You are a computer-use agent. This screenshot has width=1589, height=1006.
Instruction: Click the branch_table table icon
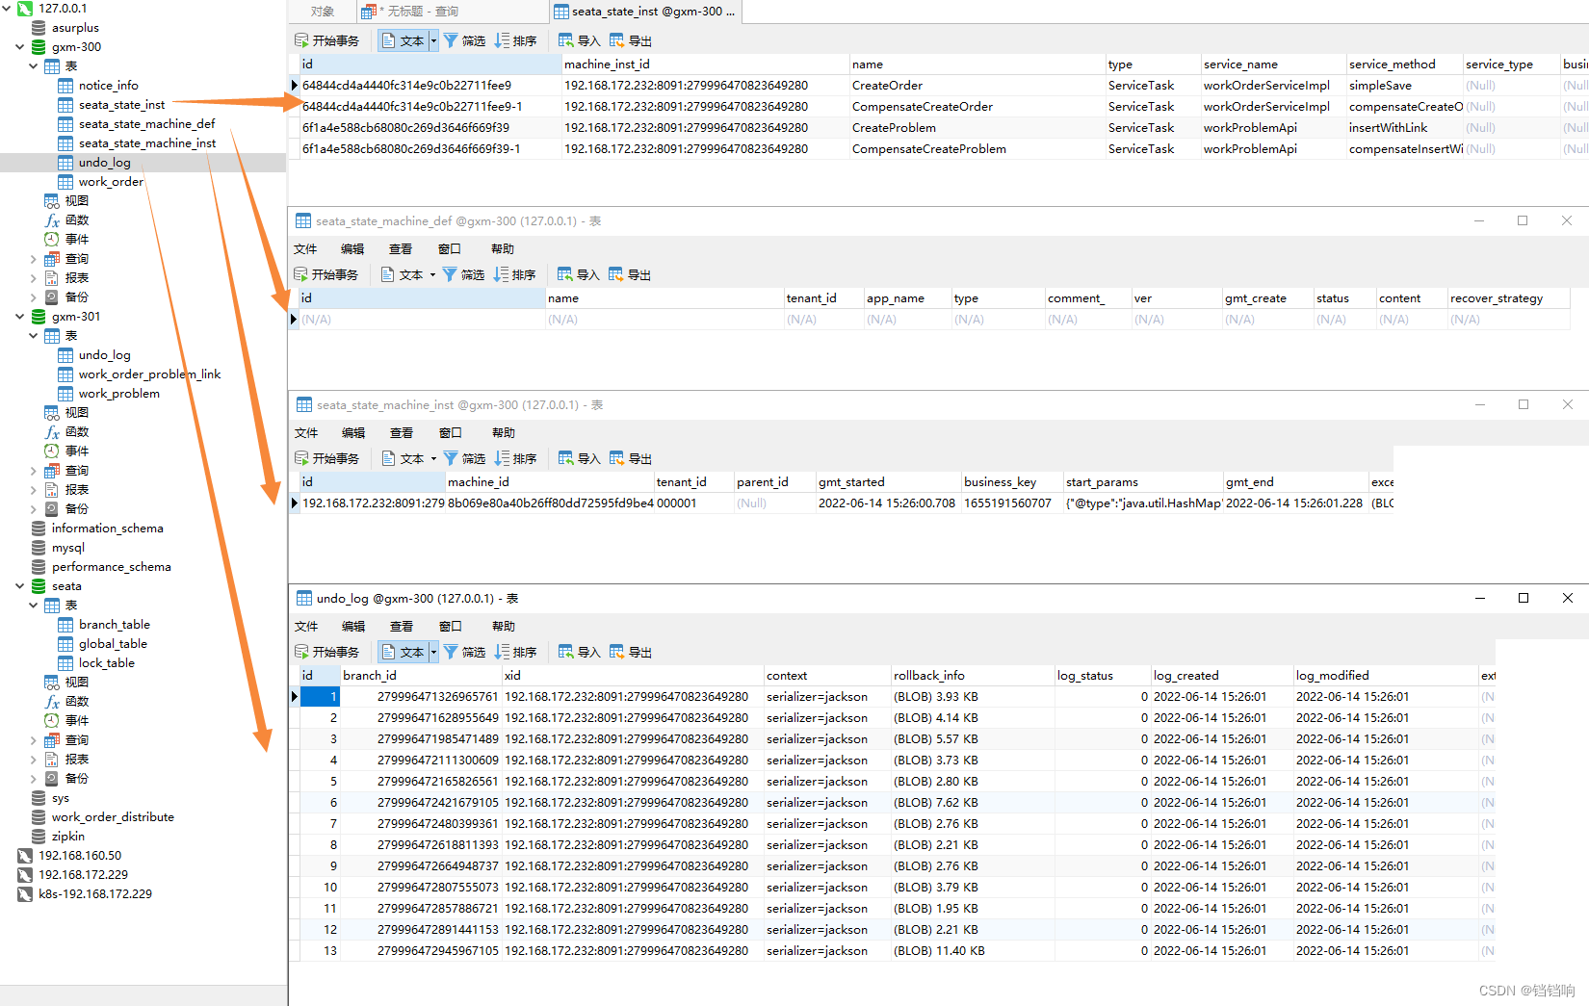[65, 625]
